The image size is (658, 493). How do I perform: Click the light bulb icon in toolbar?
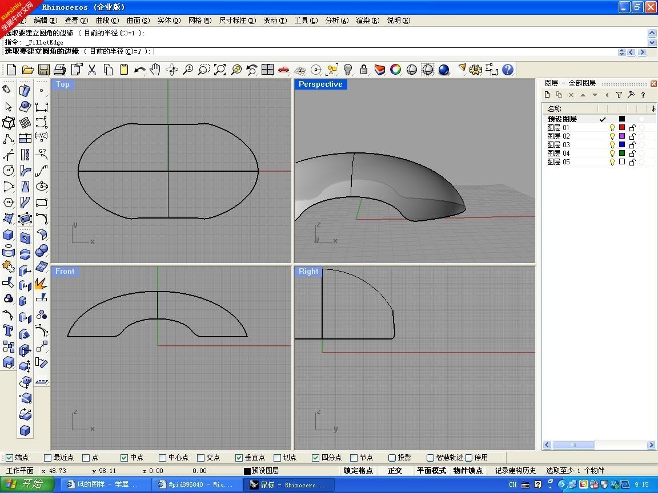(x=347, y=70)
